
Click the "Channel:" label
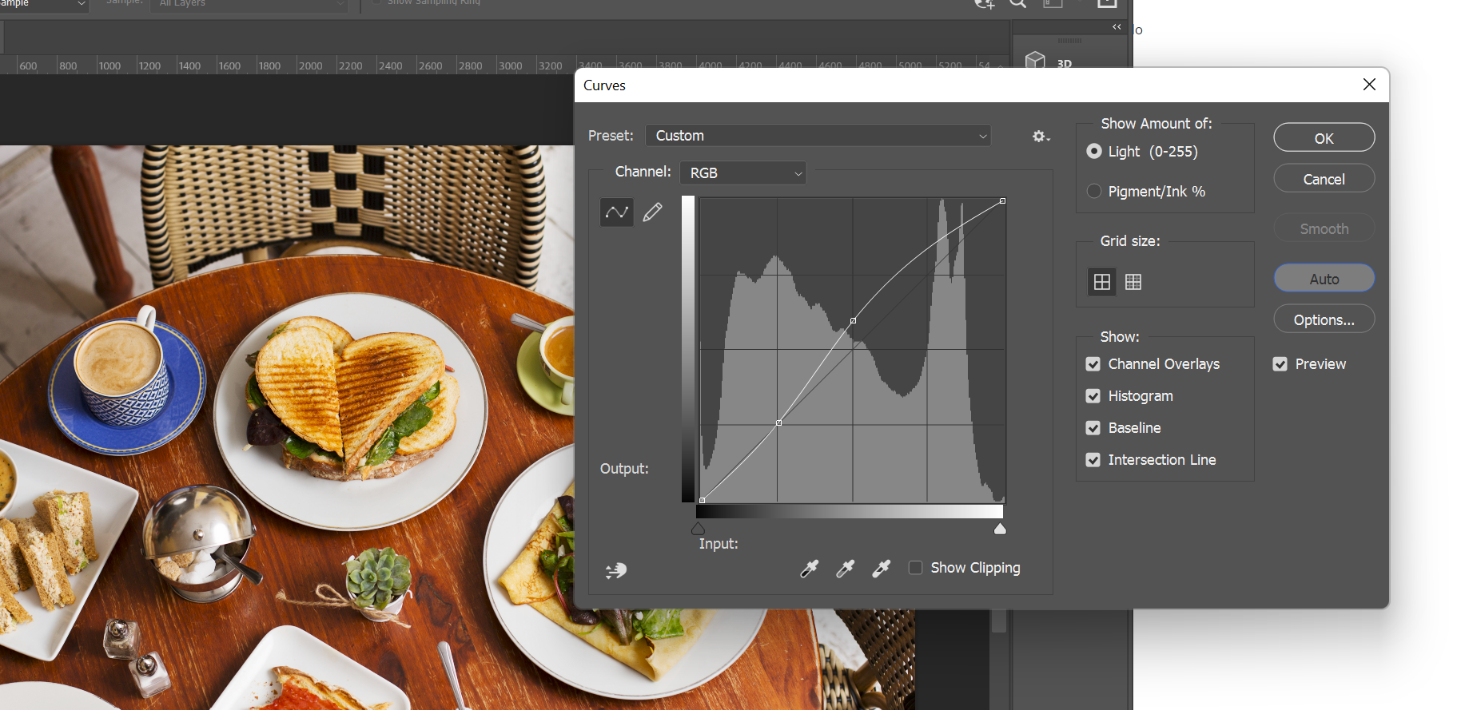(x=643, y=172)
